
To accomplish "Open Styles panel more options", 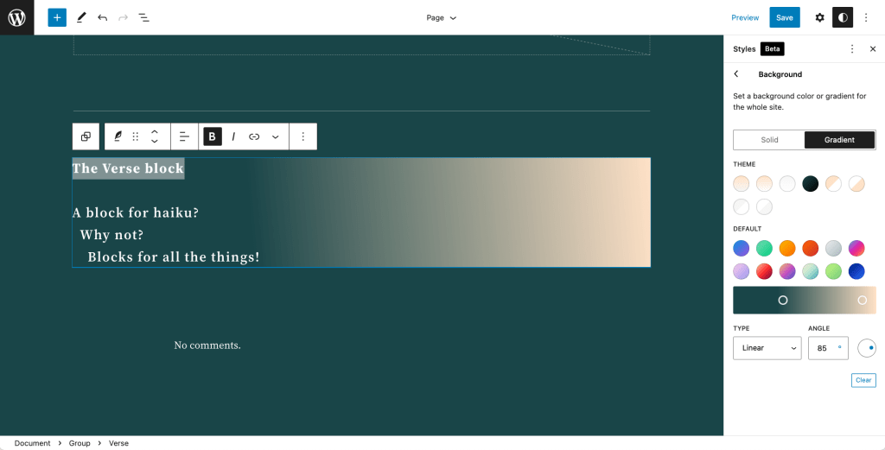I will pyautogui.click(x=852, y=49).
